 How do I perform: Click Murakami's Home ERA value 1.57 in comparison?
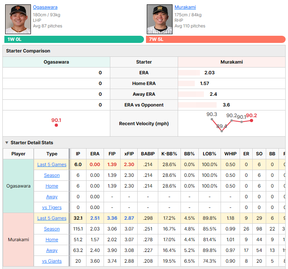pos(204,83)
